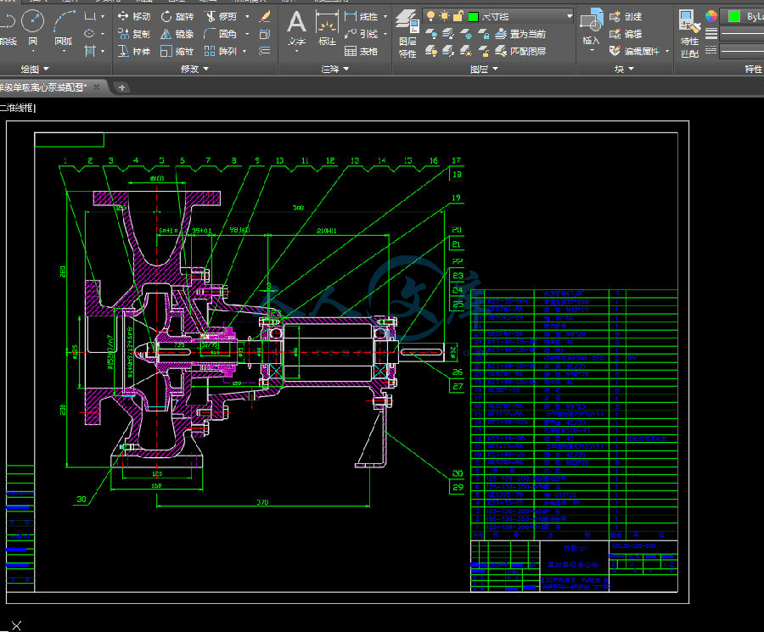764x632 pixels.
Task: Toggle current layer padlock in layer list
Action: (x=458, y=17)
